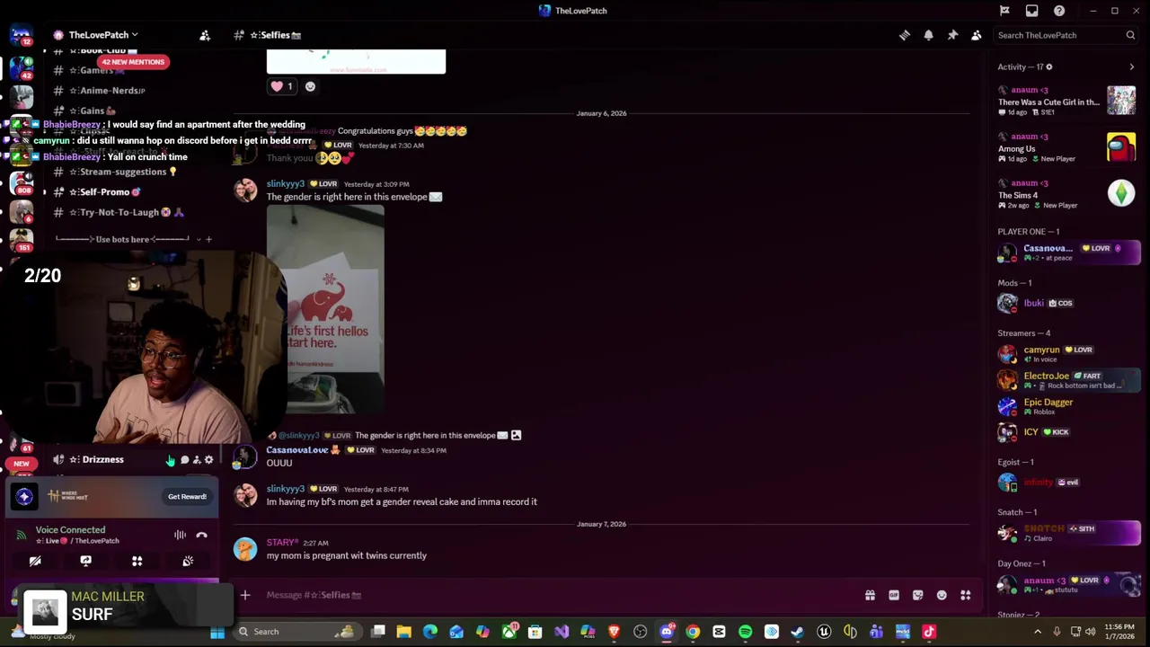The width and height of the screenshot is (1150, 647).
Task: Open the envelope image from slinkyyy3
Action: pyautogui.click(x=325, y=310)
